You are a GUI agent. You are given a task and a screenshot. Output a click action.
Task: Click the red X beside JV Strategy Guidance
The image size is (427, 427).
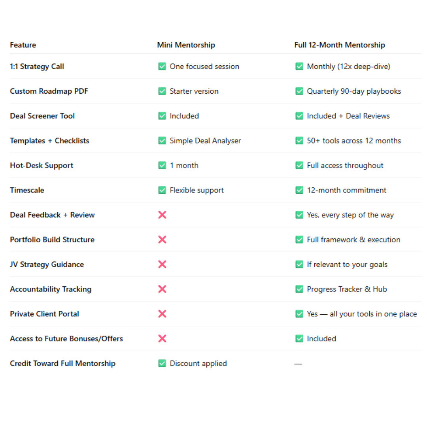162,264
